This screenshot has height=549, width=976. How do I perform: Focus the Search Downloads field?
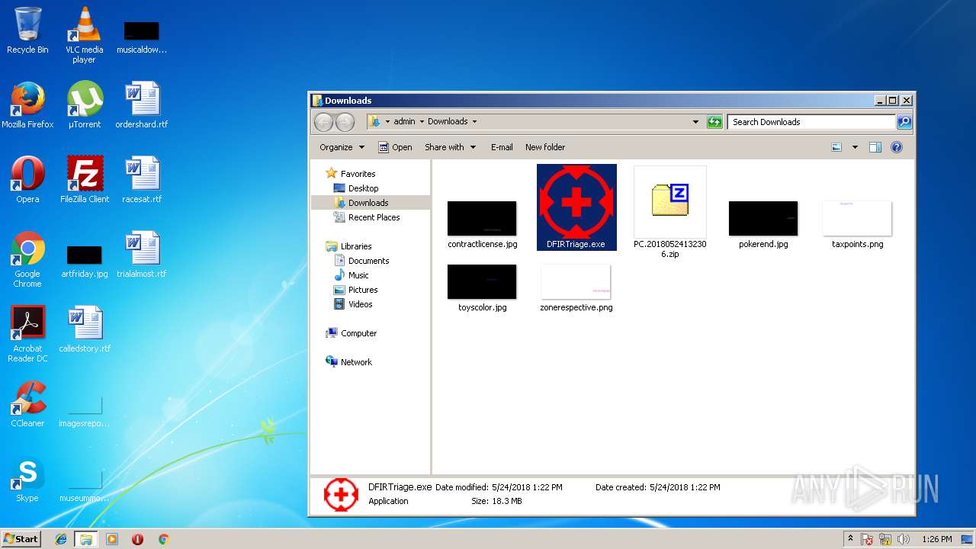(811, 122)
